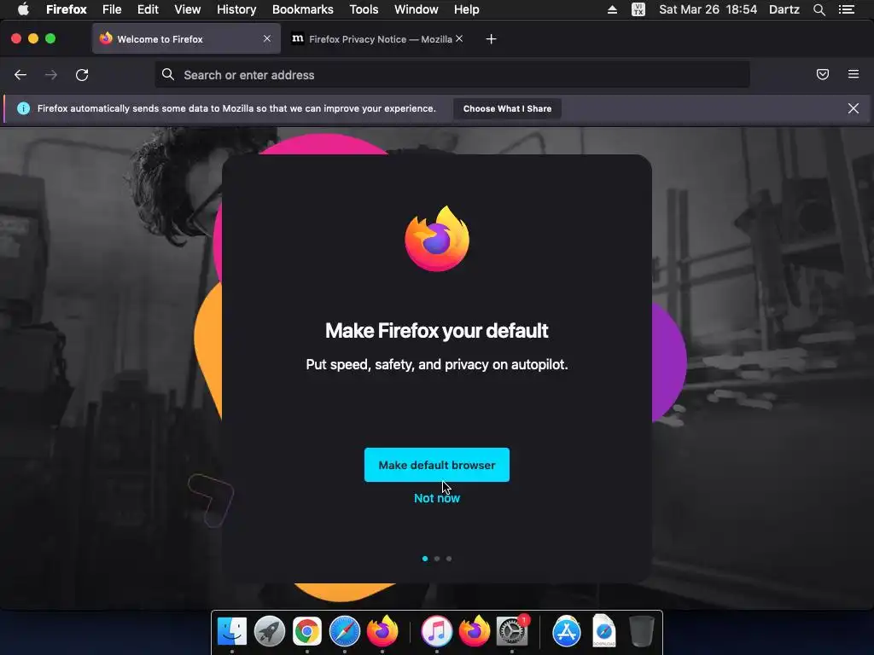
Task: Open App Store from the Dock
Action: [x=567, y=631]
